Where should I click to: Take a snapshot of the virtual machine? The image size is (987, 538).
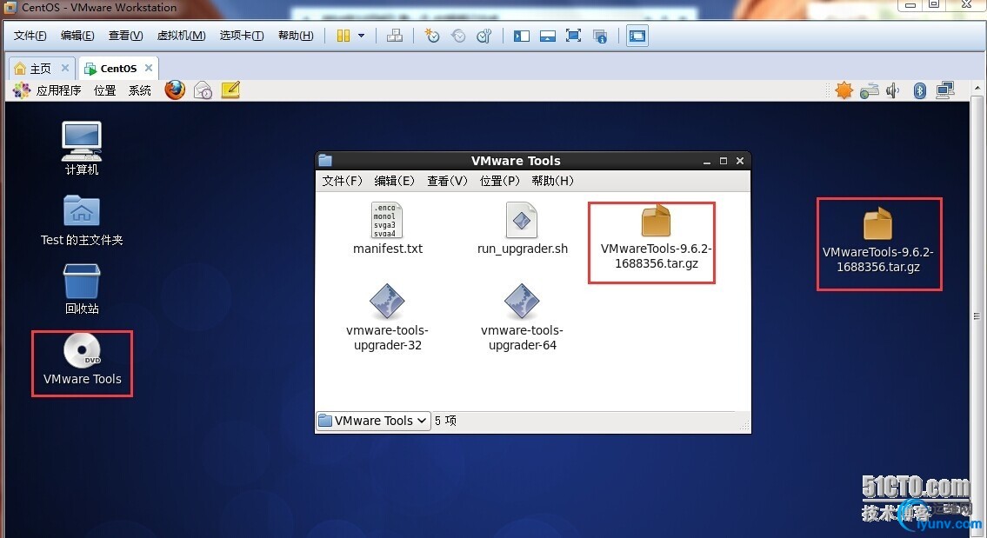(x=432, y=36)
